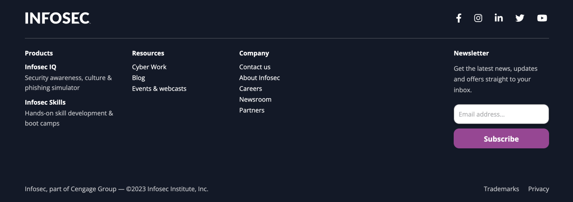
Task: Visit Infosec LinkedIn via its icon
Action: (498, 18)
